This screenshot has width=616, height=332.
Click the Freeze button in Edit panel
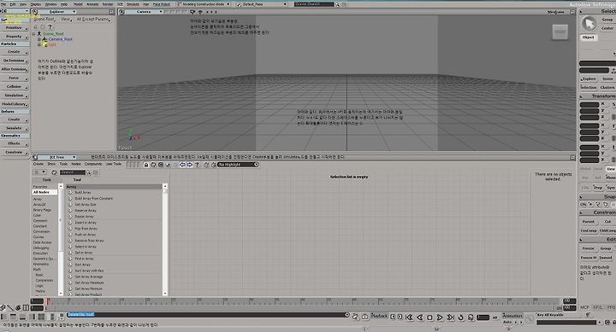[588, 248]
